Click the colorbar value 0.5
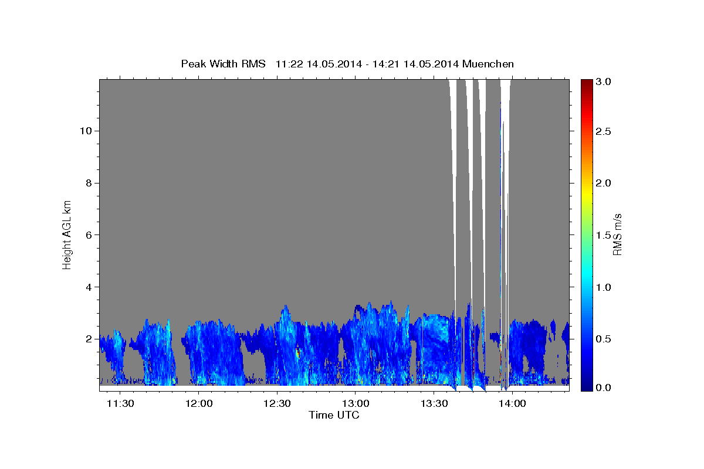The height and width of the screenshot is (469, 704). pyautogui.click(x=603, y=338)
